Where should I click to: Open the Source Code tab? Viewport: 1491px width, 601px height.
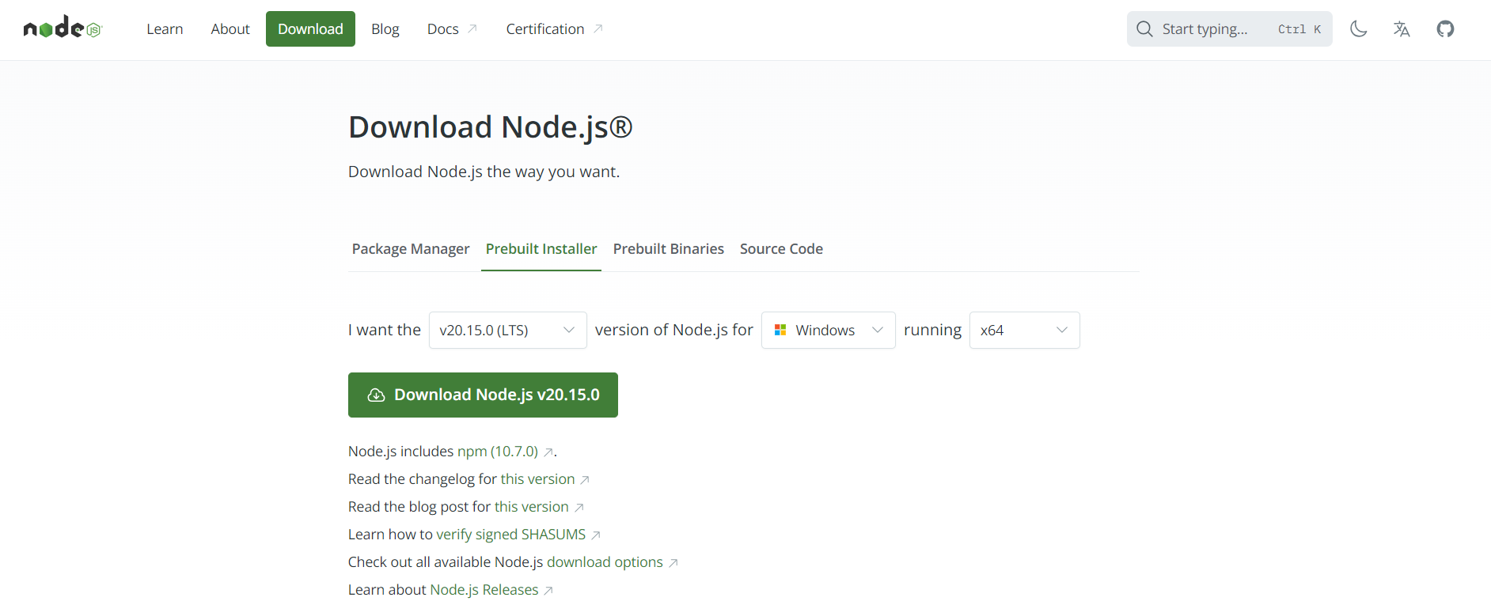pyautogui.click(x=781, y=248)
